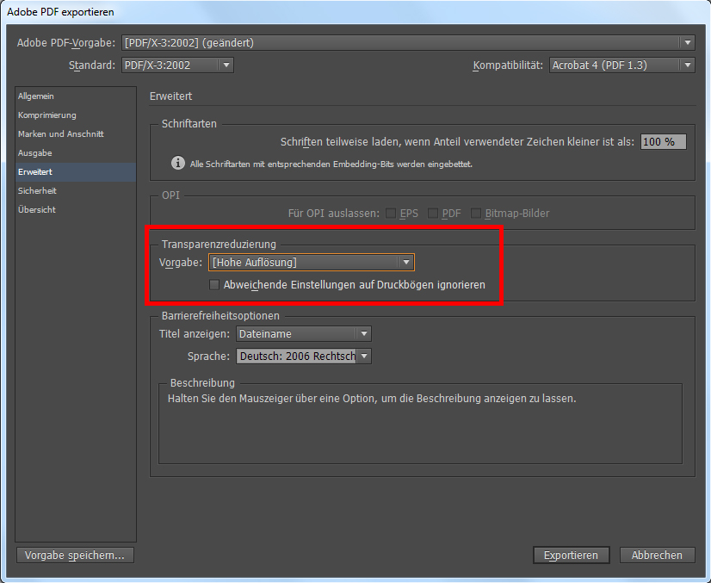Select the Ausgabe section
711x583 pixels.
point(35,153)
